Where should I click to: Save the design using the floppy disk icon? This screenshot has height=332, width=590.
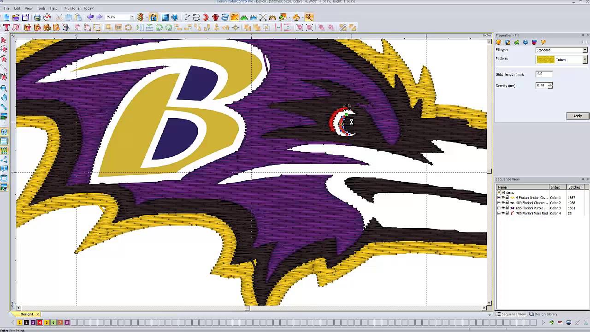(25, 17)
